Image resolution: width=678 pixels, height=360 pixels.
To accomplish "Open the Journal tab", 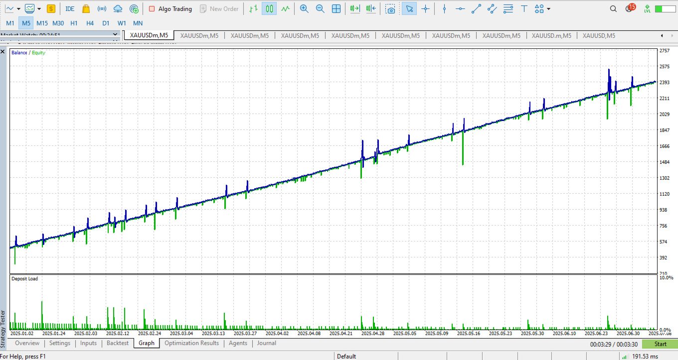I will 267,343.
